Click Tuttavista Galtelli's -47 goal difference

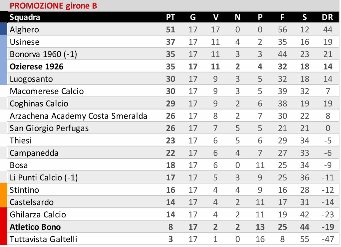pyautogui.click(x=328, y=239)
